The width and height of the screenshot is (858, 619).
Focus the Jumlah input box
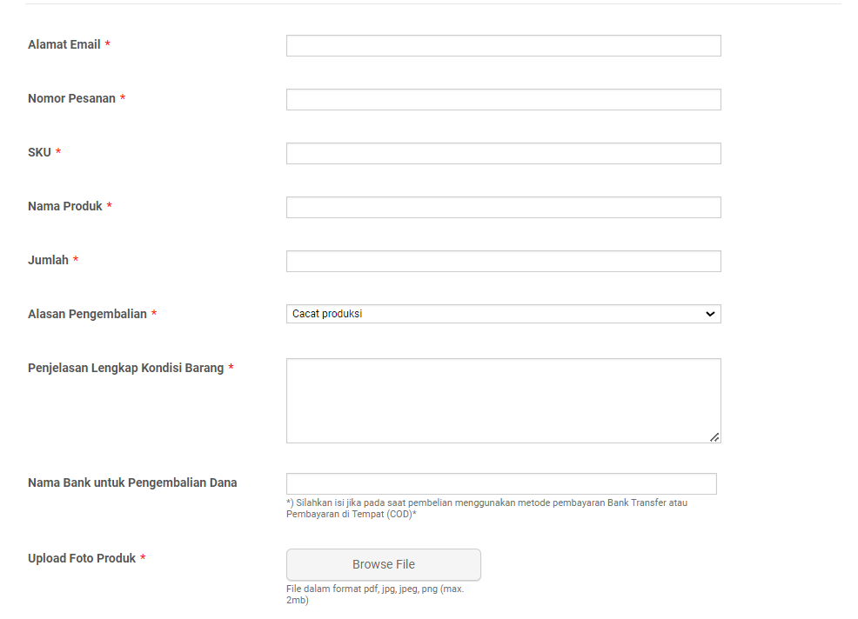pos(504,261)
